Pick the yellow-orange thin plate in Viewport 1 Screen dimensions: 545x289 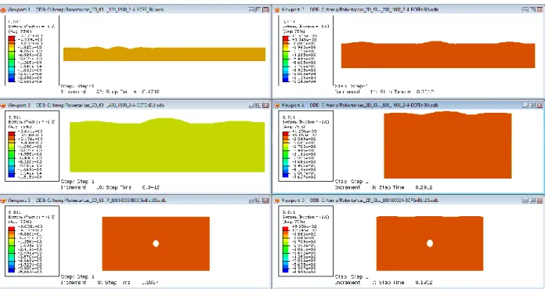coord(164,54)
